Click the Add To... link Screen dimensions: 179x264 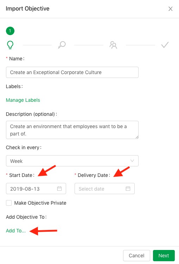(16, 231)
